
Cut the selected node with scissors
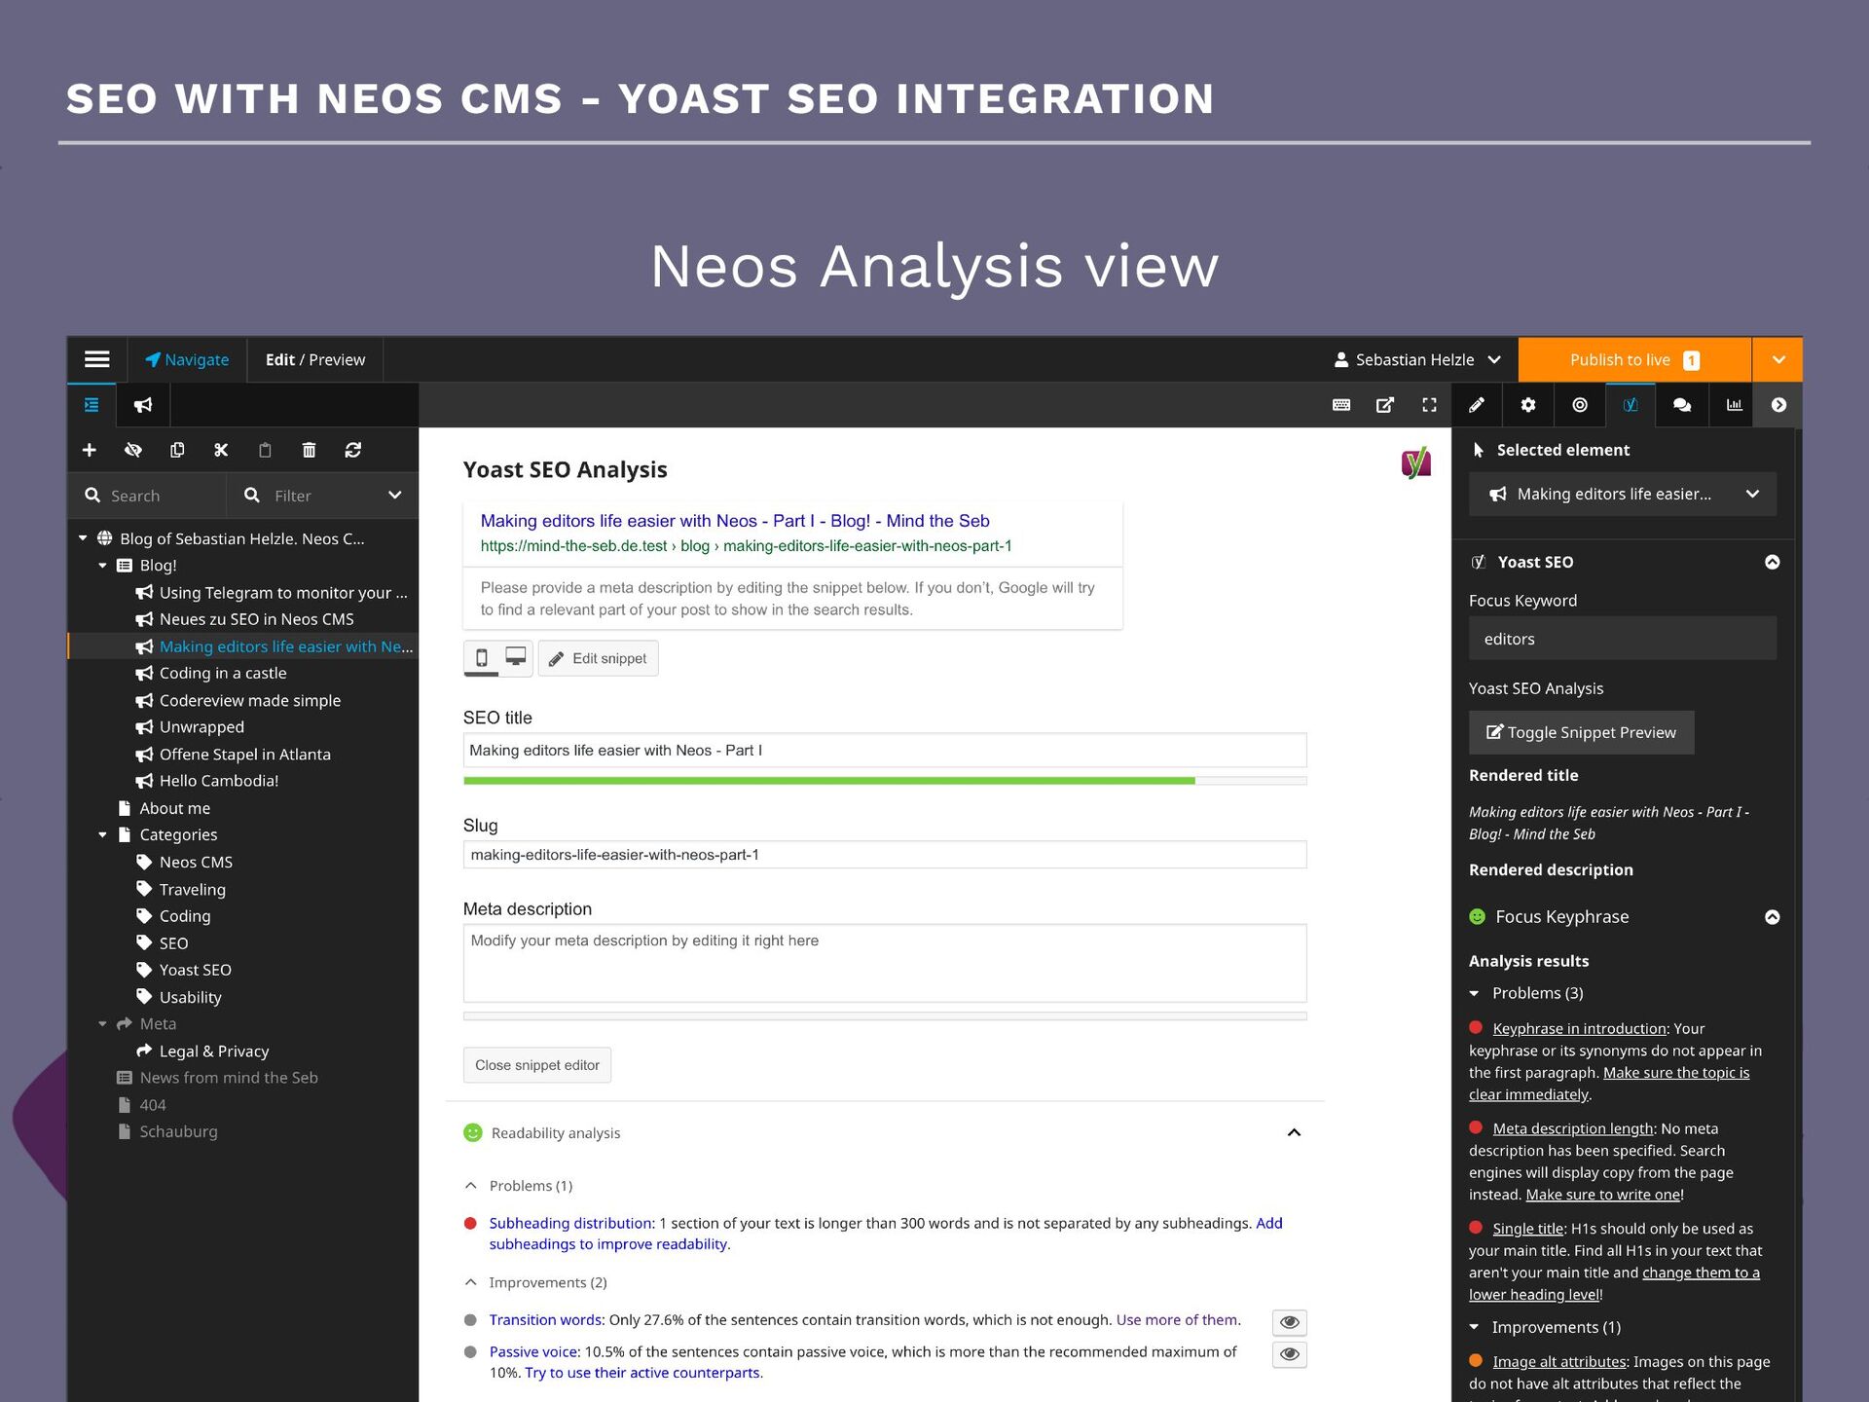click(x=221, y=450)
